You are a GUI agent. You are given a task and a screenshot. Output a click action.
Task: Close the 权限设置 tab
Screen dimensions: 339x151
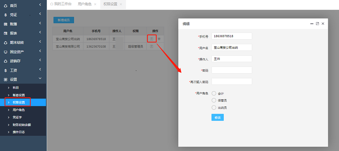(x=121, y=4)
